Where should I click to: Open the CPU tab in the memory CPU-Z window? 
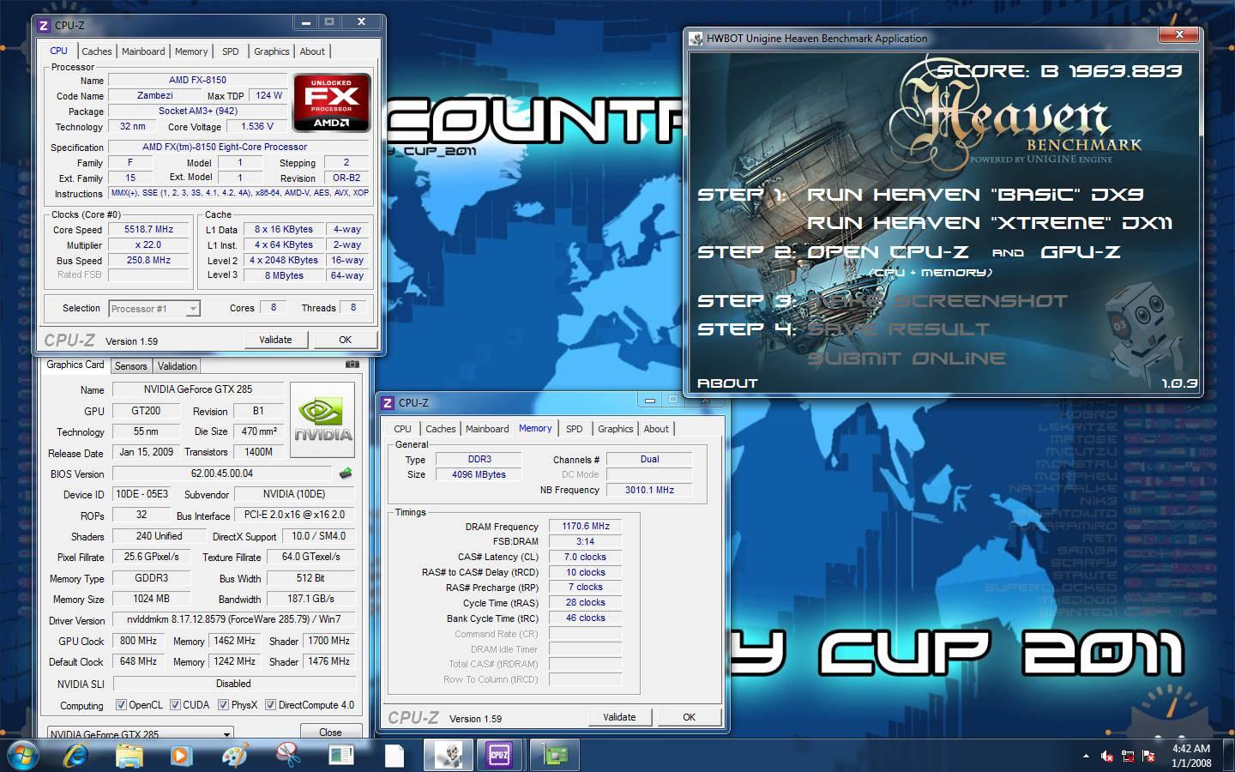pyautogui.click(x=402, y=429)
